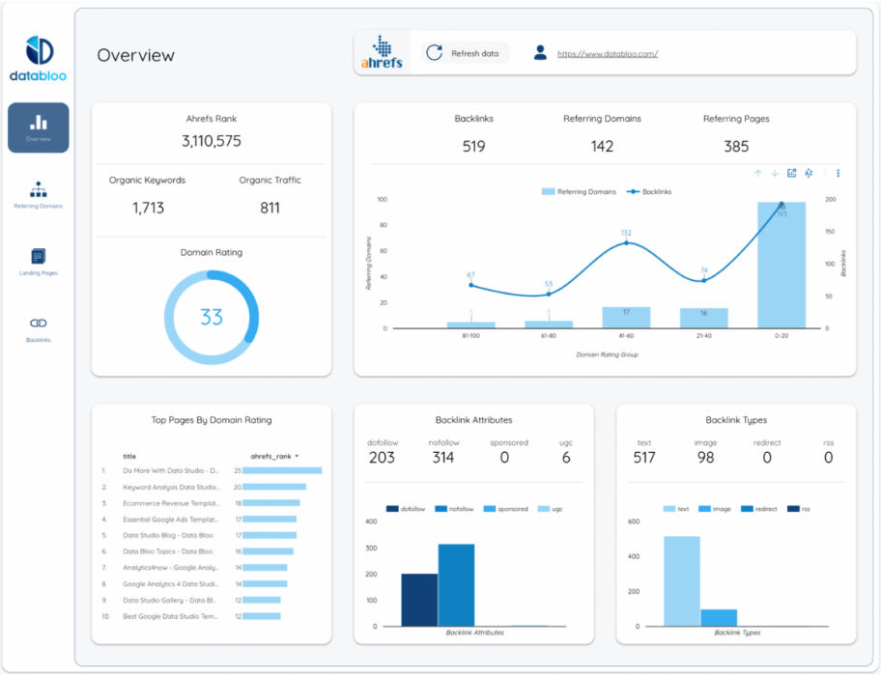Select the Backlinks chain icon in sidebar
The height and width of the screenshot is (676, 881).
tap(38, 323)
